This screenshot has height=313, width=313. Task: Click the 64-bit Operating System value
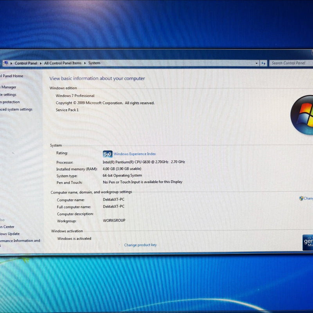(x=122, y=175)
